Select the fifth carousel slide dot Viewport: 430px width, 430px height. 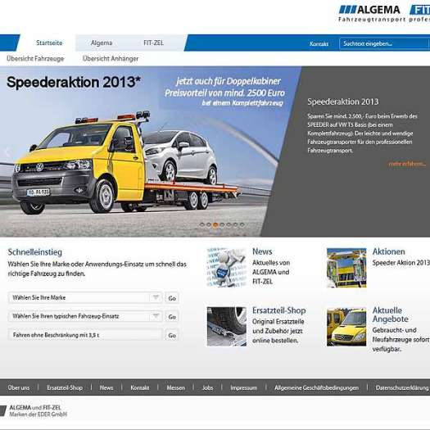click(x=229, y=224)
